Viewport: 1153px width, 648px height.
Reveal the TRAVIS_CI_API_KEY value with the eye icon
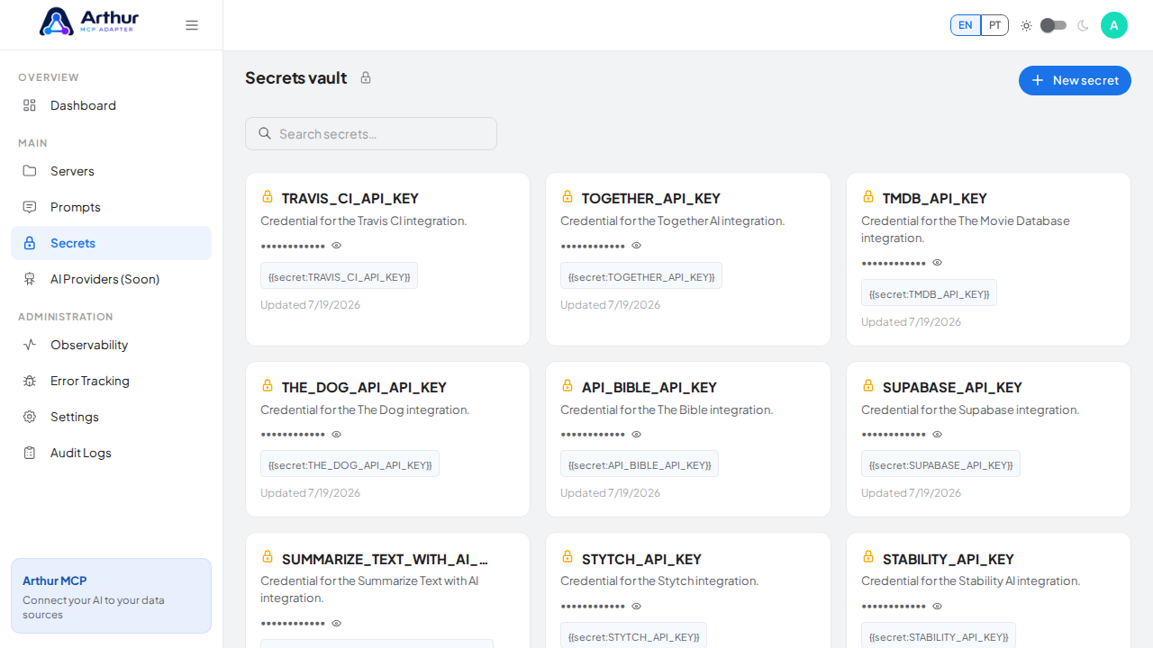[337, 245]
